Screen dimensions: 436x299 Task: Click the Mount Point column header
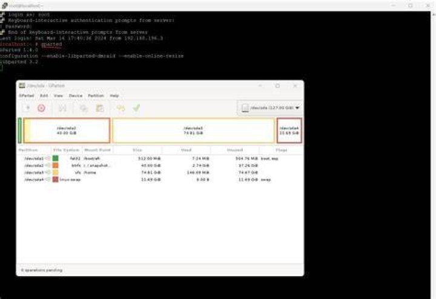tap(97, 150)
